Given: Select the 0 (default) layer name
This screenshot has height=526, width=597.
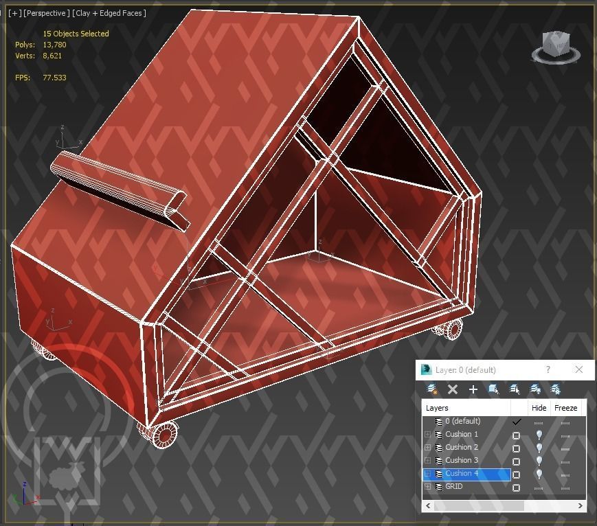Looking at the screenshot, I should pos(462,421).
